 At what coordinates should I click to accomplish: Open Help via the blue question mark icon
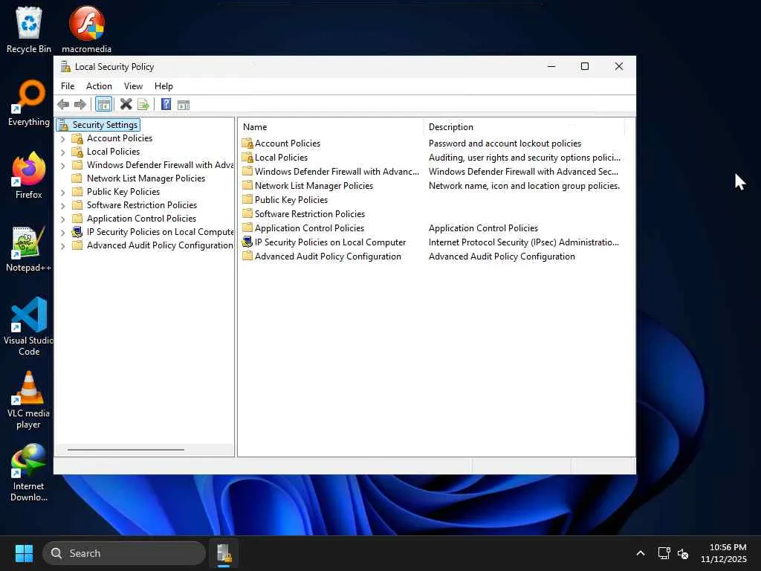click(x=166, y=105)
